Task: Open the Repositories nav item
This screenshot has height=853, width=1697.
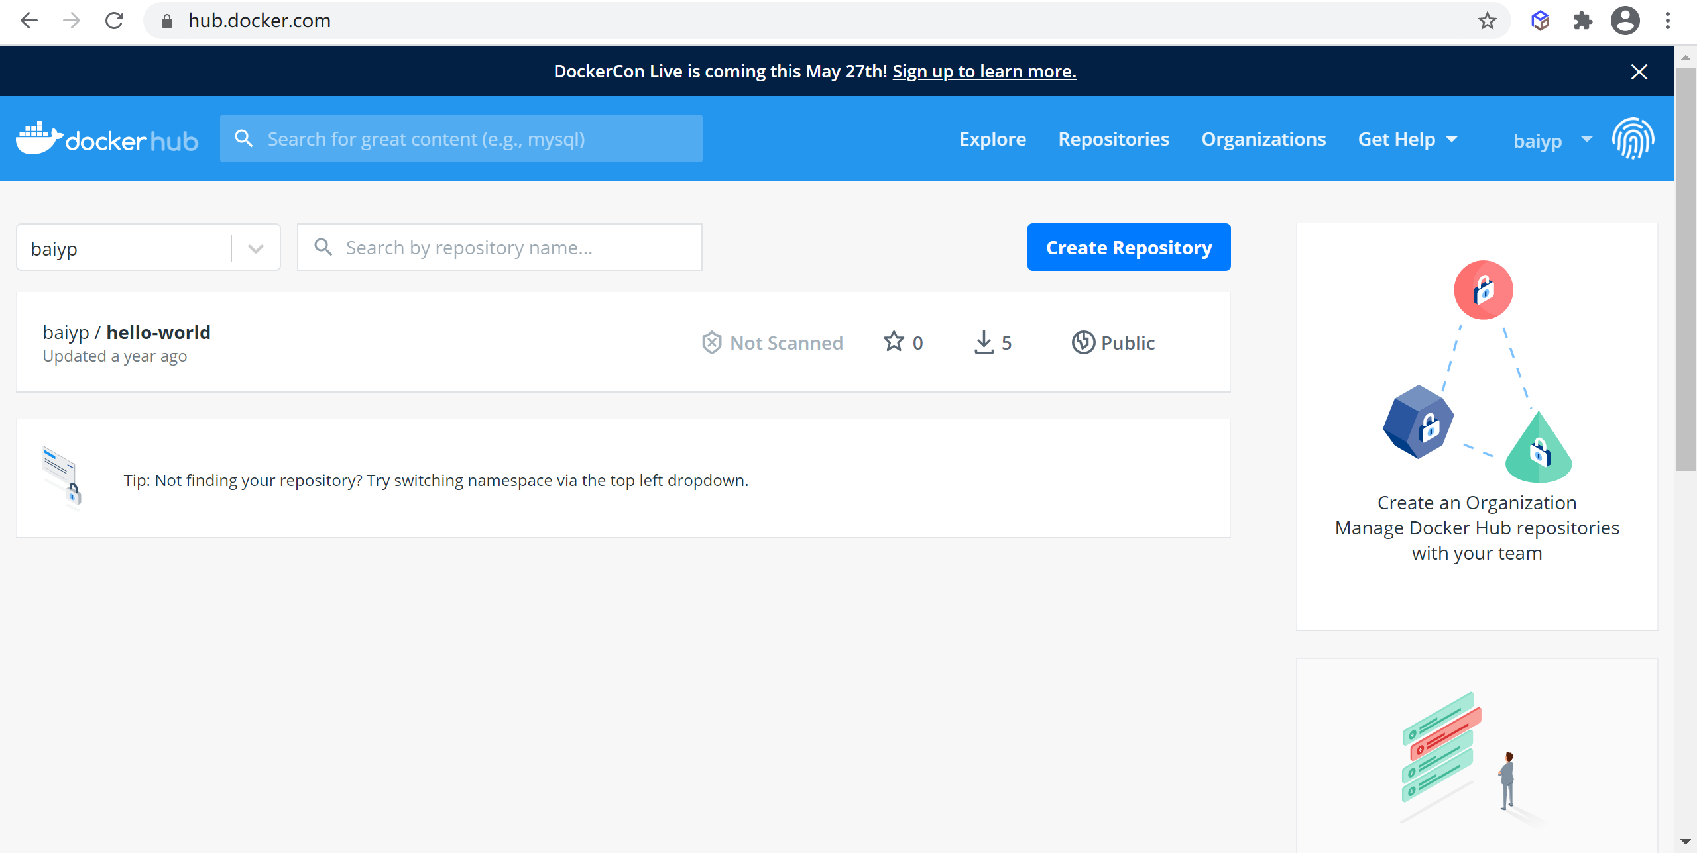Action: (1114, 139)
